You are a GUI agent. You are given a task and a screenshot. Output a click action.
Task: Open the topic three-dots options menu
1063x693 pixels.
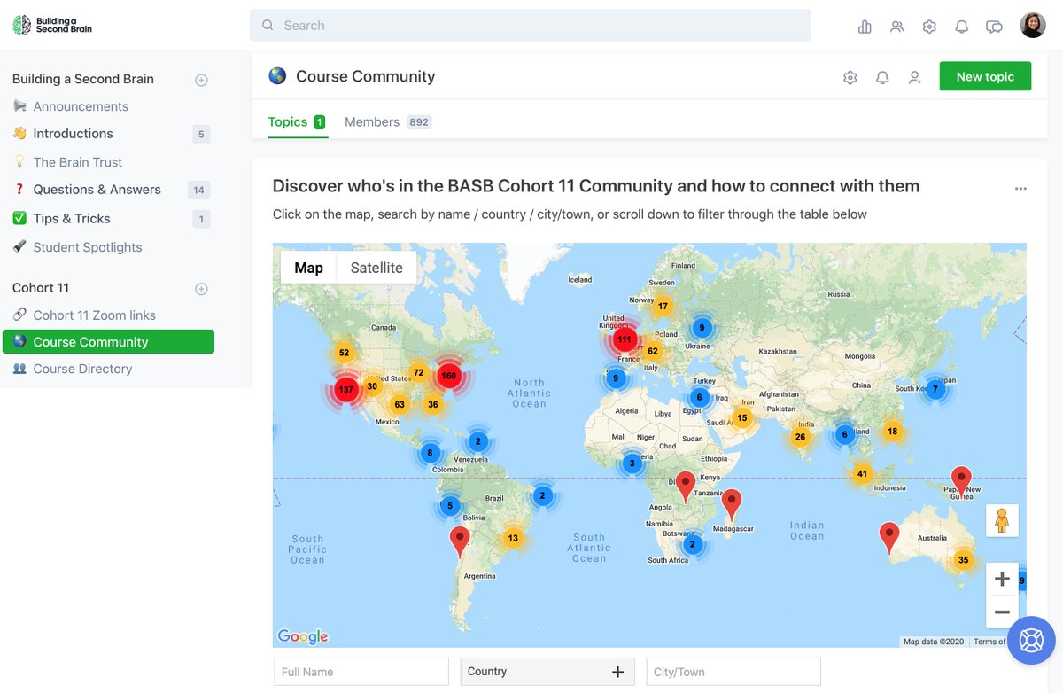[1020, 189]
